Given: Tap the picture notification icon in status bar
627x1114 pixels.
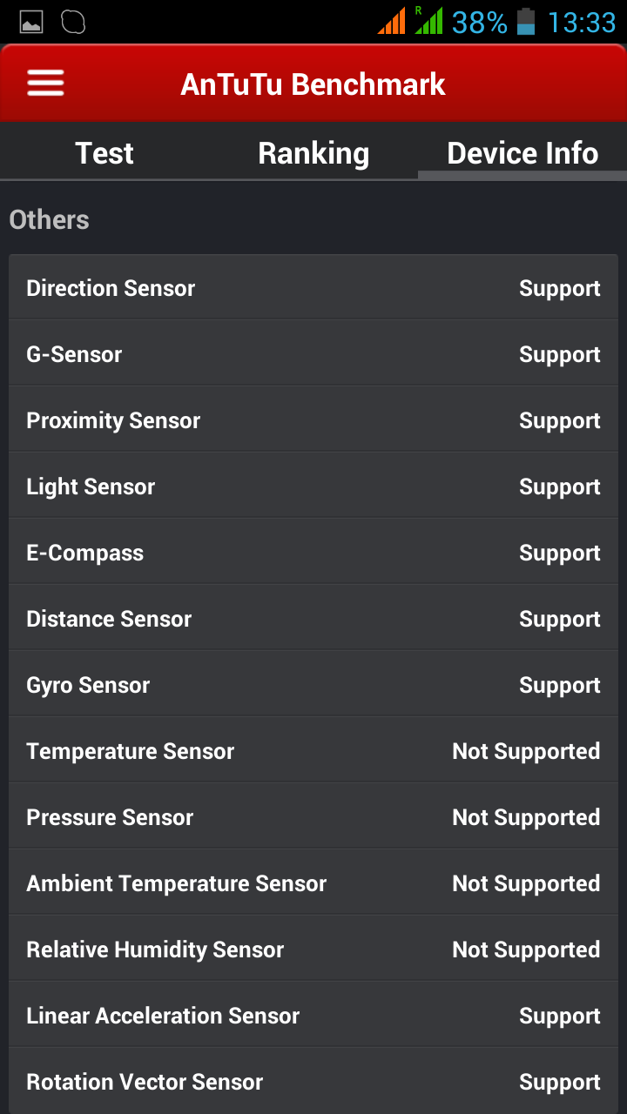Looking at the screenshot, I should coord(31,22).
